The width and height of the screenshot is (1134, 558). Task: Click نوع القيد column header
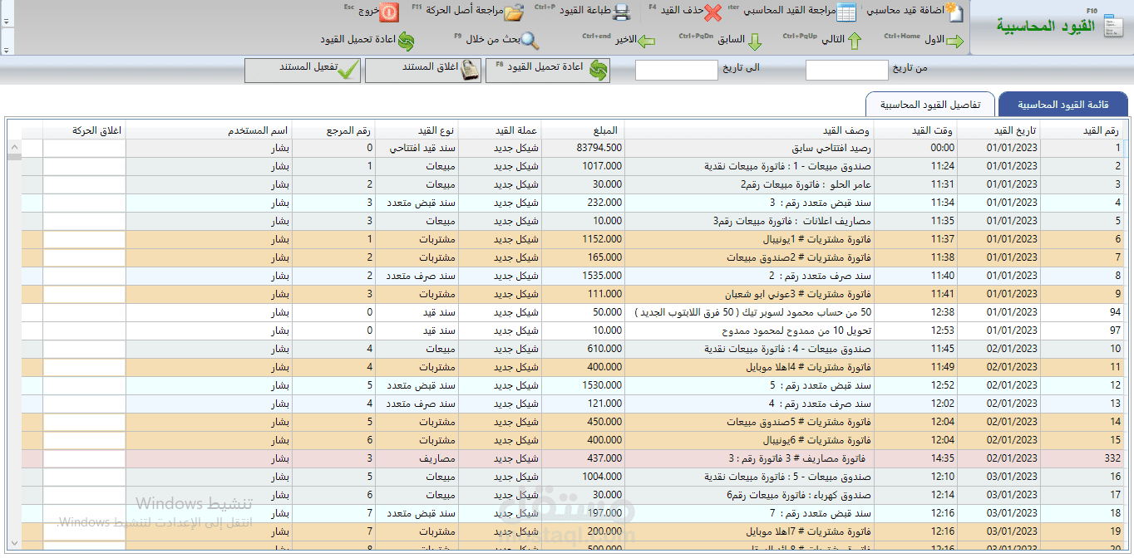pyautogui.click(x=417, y=130)
